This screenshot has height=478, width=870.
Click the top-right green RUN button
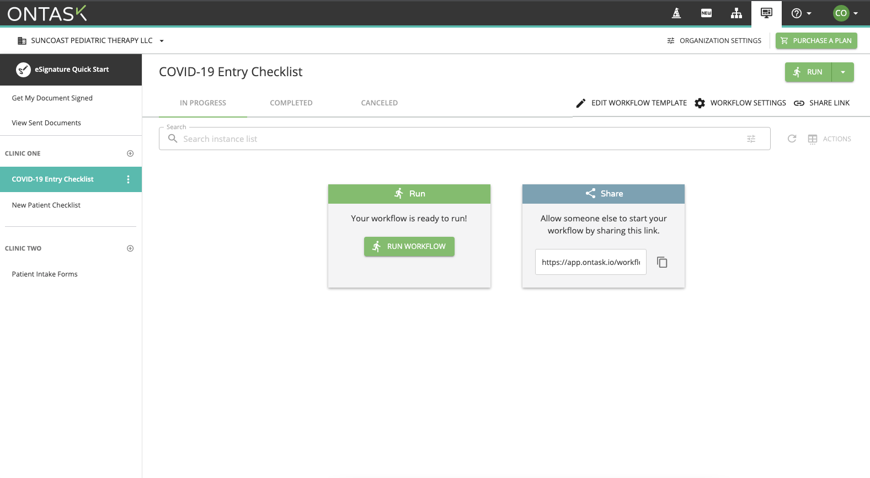pos(808,72)
